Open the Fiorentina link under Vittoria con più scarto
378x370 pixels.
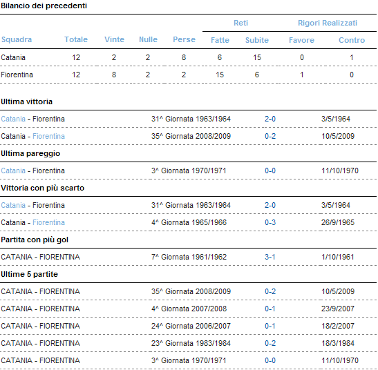(x=48, y=222)
